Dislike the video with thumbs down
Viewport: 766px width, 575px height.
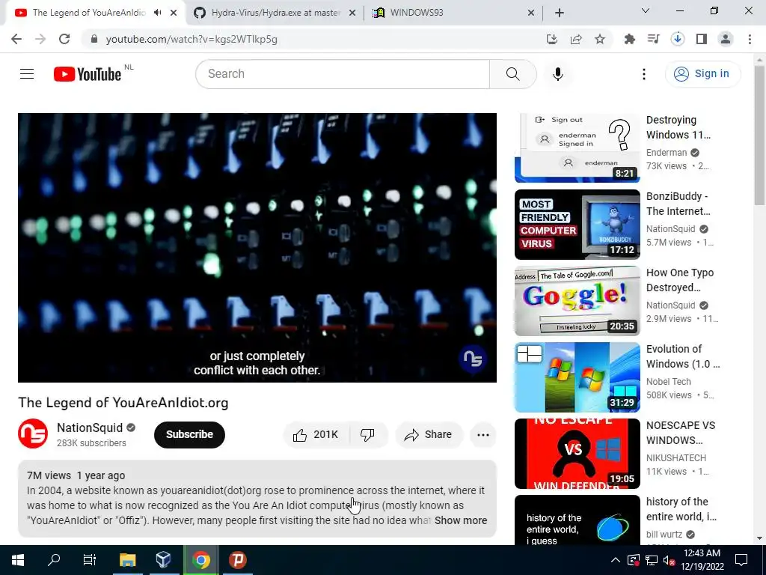click(x=368, y=435)
